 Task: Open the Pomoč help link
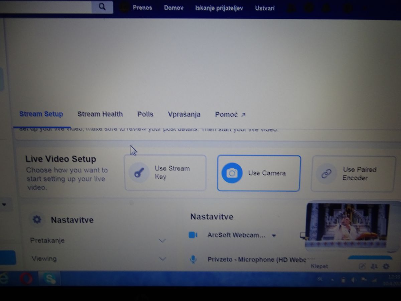click(x=230, y=114)
